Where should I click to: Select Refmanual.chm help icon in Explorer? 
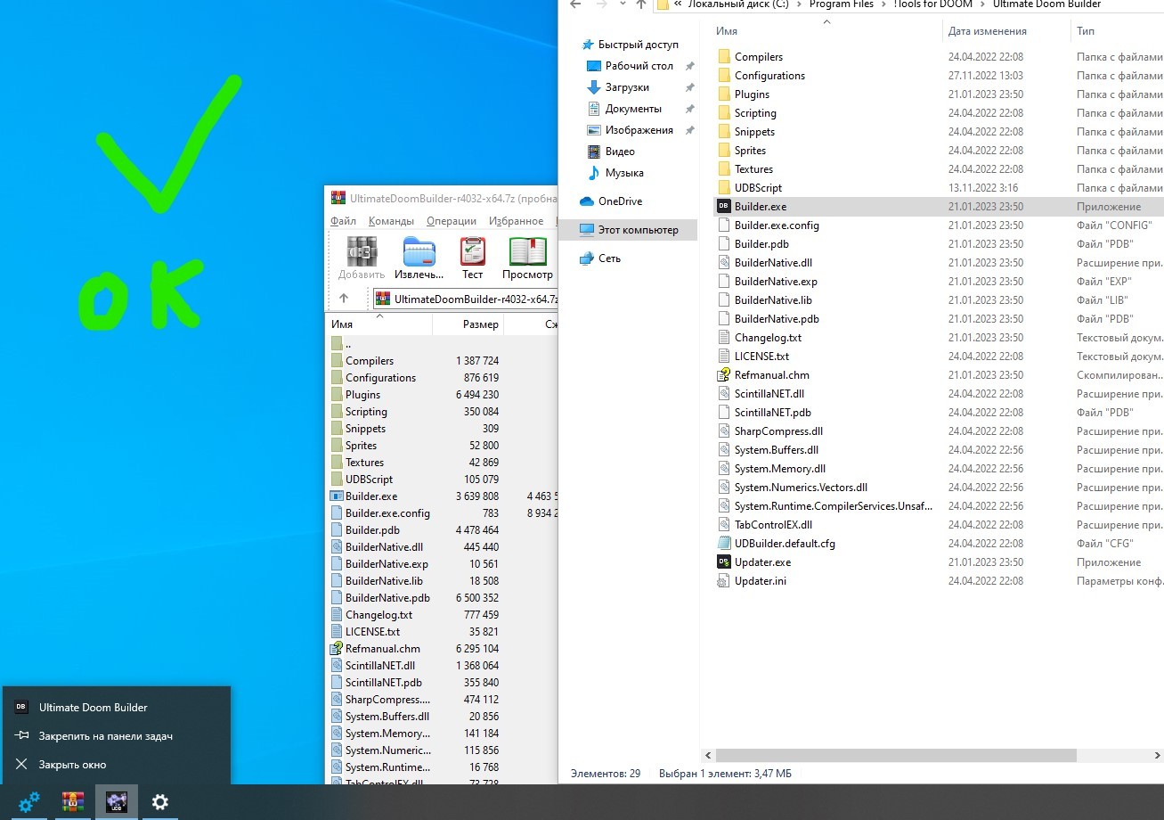724,374
